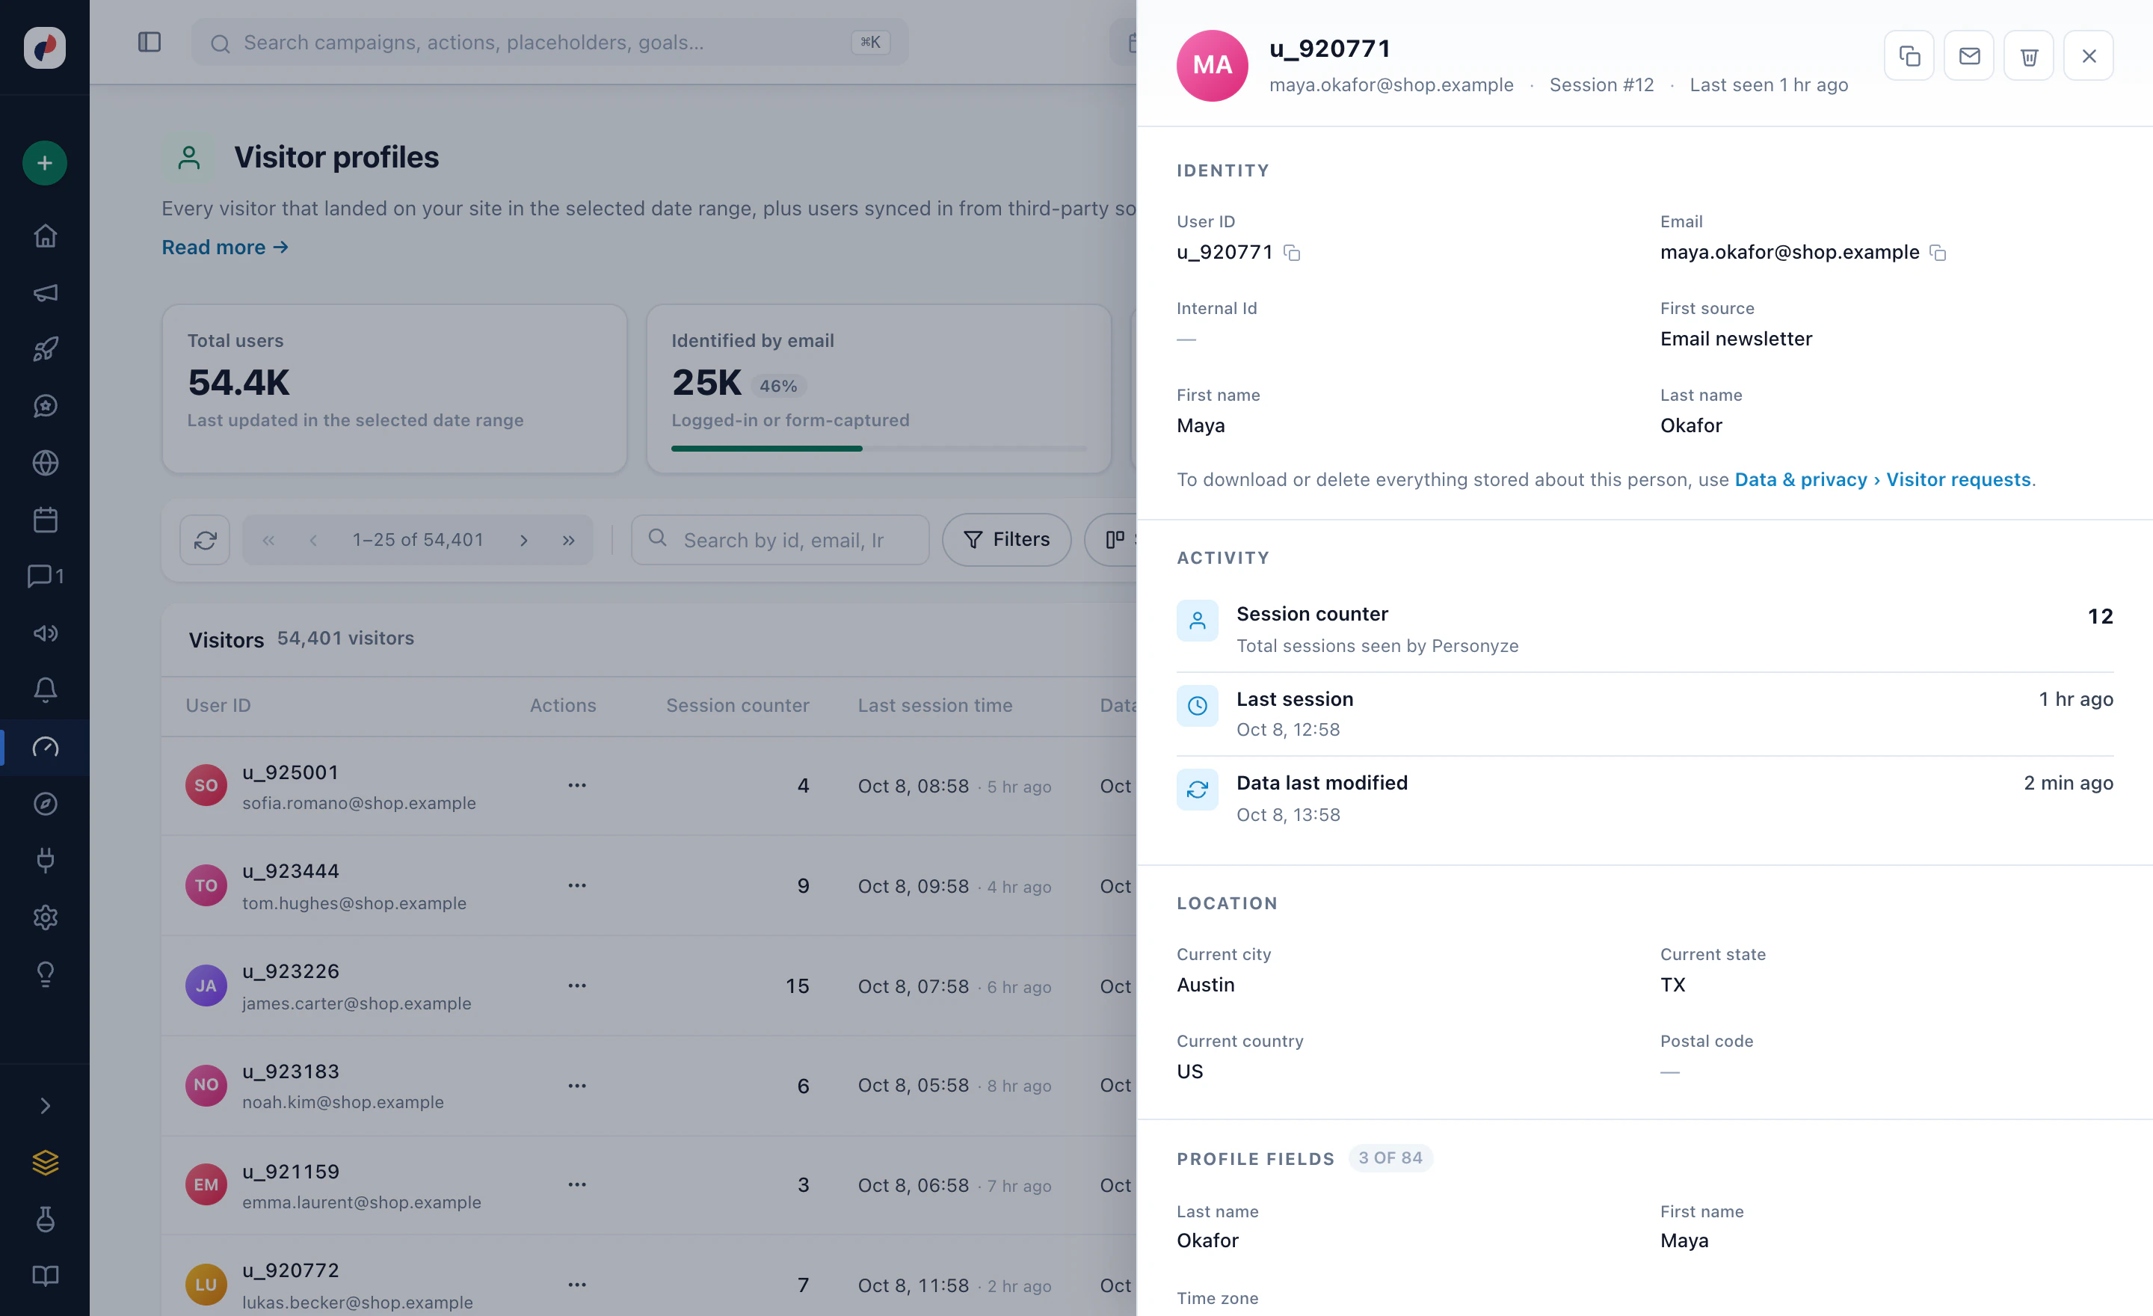Click the TO avatar for tom.hughes
Screen dimensions: 2153x1316
206,885
